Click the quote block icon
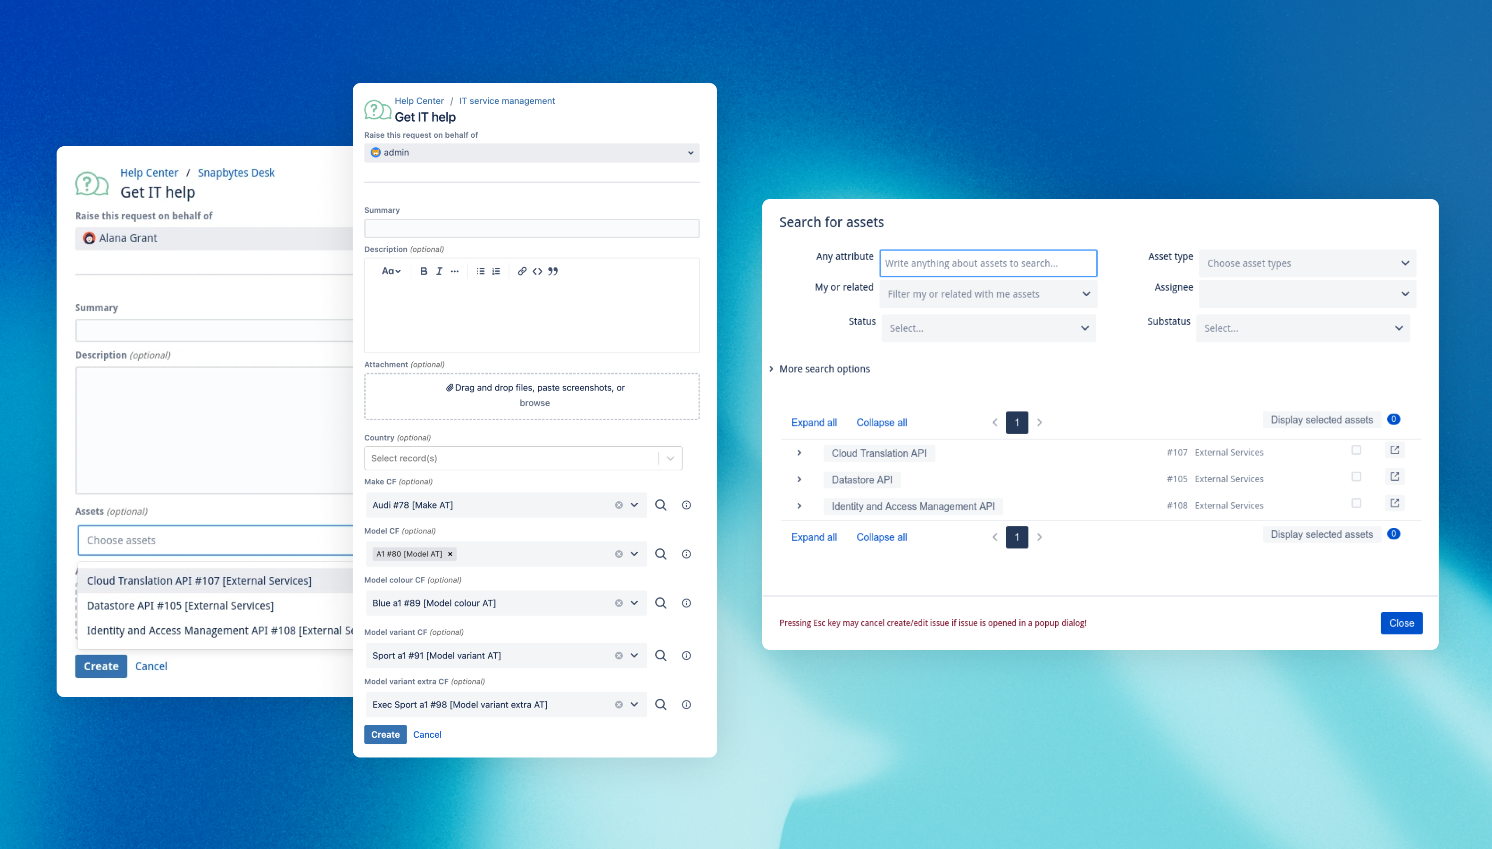This screenshot has height=849, width=1492. coord(553,271)
